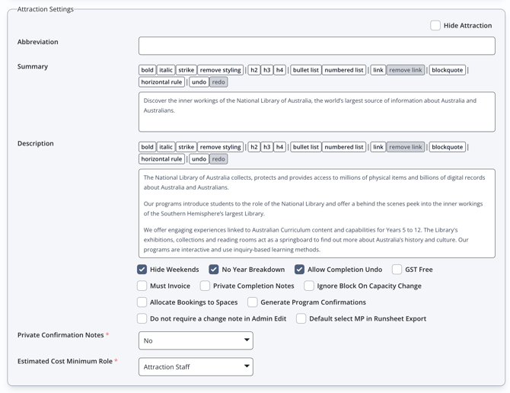
Task: Add link using Summary toolbar
Action: coord(378,70)
